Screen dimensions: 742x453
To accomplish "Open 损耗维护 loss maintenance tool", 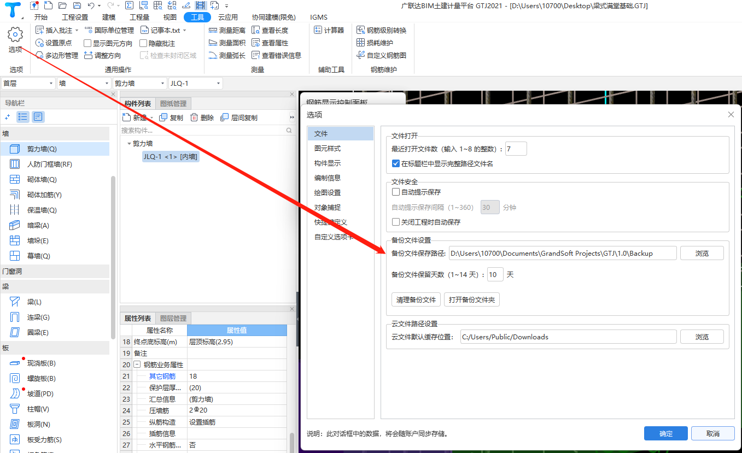I will click(x=375, y=43).
